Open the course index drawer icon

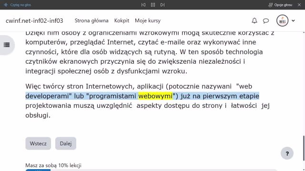(7, 45)
